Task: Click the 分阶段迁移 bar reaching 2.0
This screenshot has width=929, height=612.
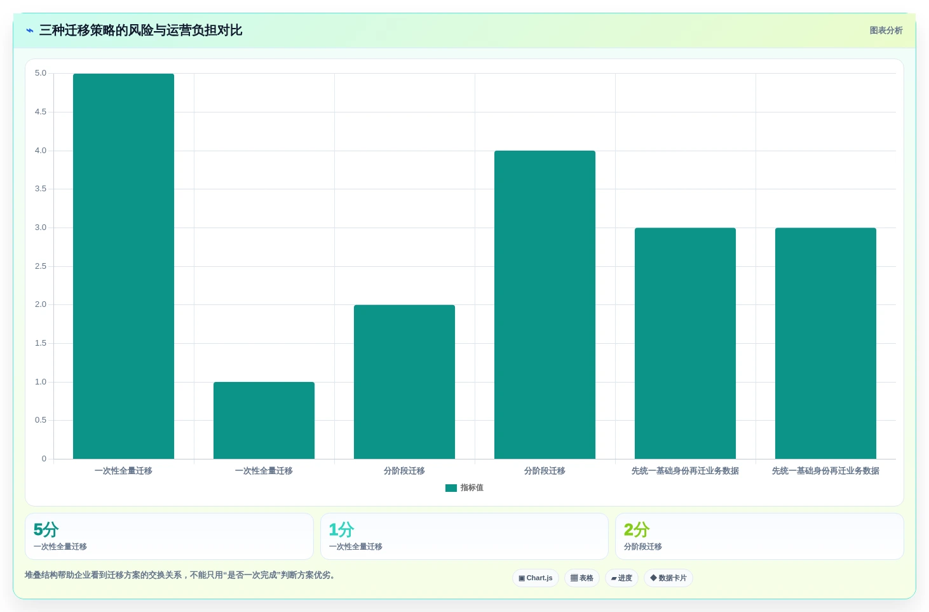Action: (x=404, y=382)
